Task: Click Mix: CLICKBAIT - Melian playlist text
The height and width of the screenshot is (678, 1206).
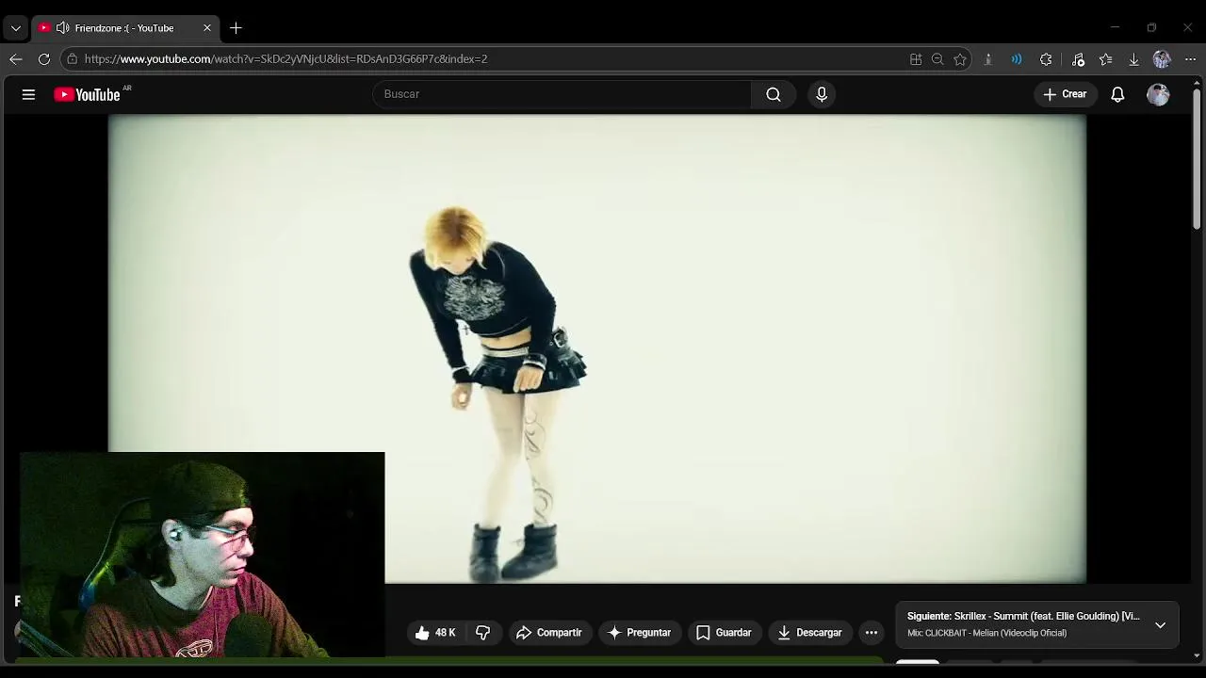Action: pyautogui.click(x=986, y=634)
